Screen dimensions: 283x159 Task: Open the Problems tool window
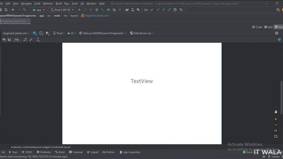tap(44, 152)
